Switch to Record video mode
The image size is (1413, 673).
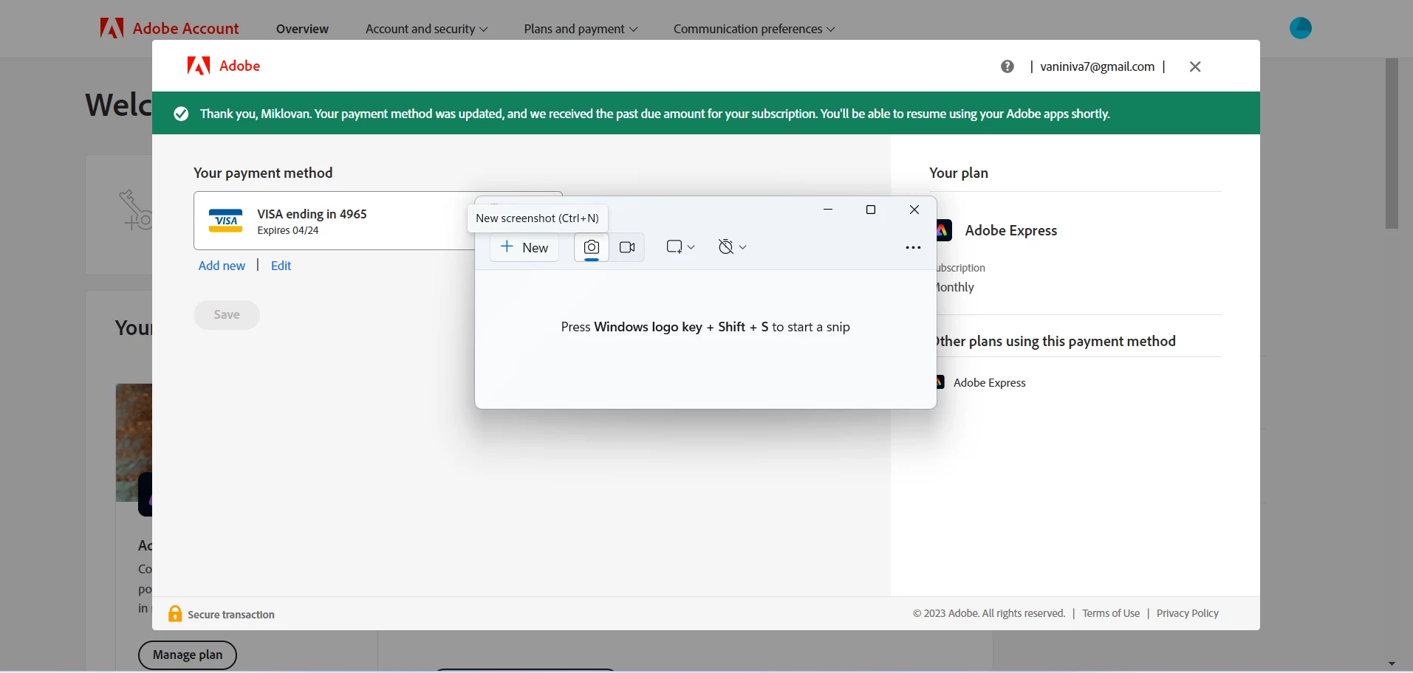tap(627, 247)
